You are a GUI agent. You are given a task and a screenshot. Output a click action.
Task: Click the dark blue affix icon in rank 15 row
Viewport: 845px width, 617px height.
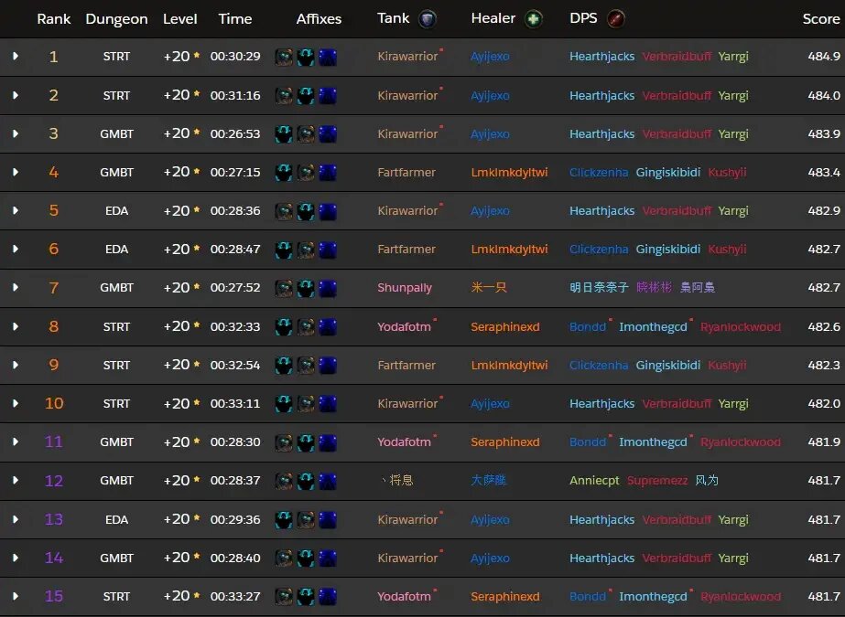point(327,597)
